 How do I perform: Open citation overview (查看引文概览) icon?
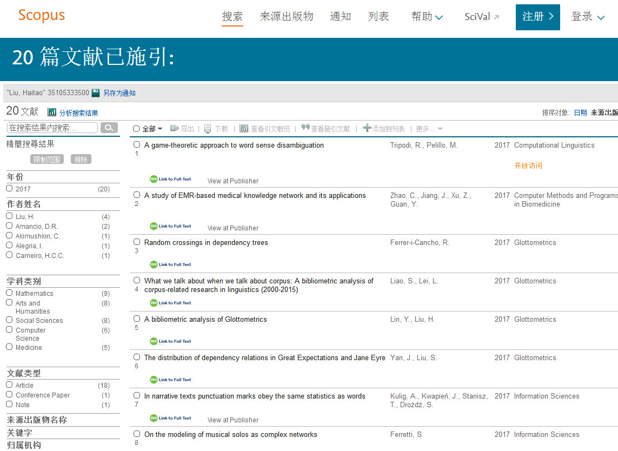click(x=244, y=129)
